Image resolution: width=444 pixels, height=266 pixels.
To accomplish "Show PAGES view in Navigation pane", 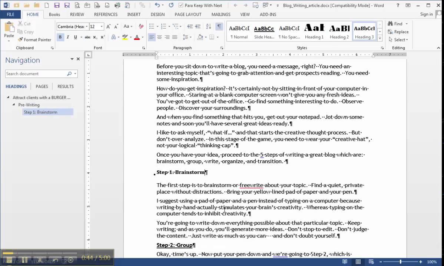I will click(42, 86).
